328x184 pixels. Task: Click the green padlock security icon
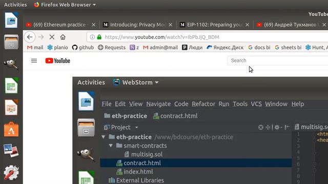pyautogui.click(x=99, y=37)
